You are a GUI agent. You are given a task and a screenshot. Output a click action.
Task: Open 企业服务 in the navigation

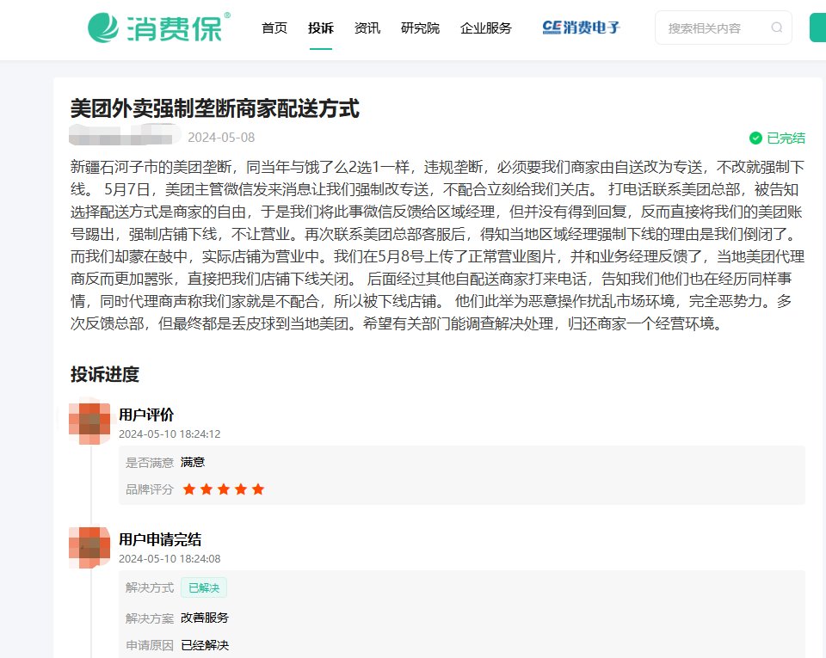pyautogui.click(x=485, y=28)
